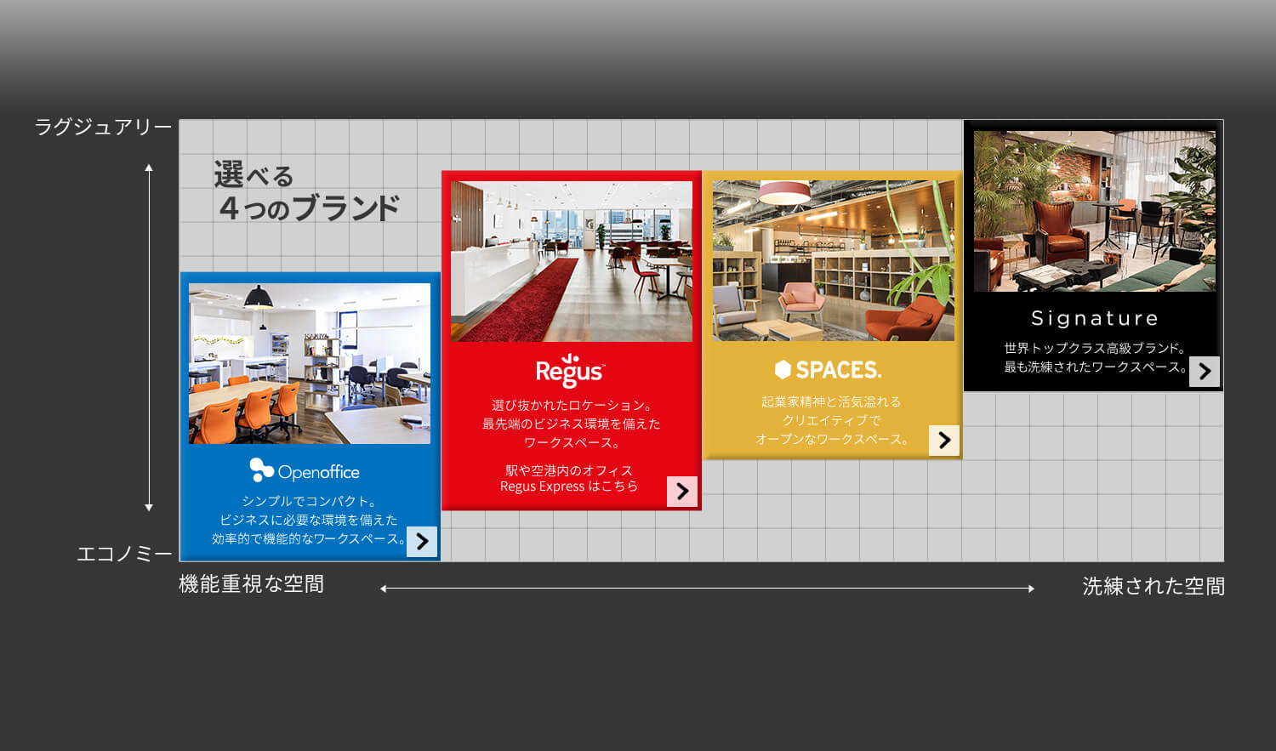1276x751 pixels.
Task: Open the Openoffice workspace photo
Action: pyautogui.click(x=310, y=364)
